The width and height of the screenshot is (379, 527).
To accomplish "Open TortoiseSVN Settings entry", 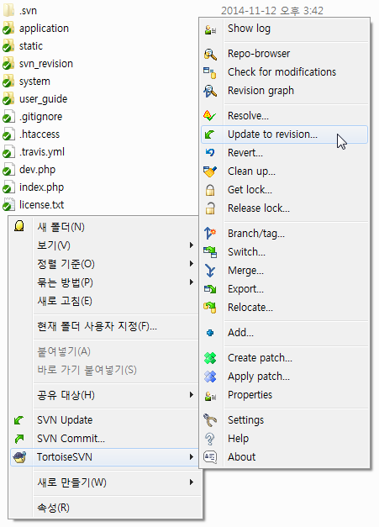I will point(285,420).
